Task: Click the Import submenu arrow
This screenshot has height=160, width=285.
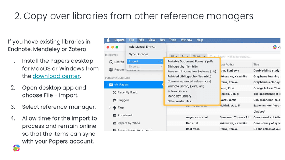Action: (161, 61)
